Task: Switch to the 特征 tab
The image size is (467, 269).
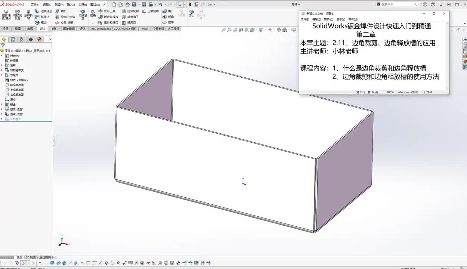Action: click(5, 29)
